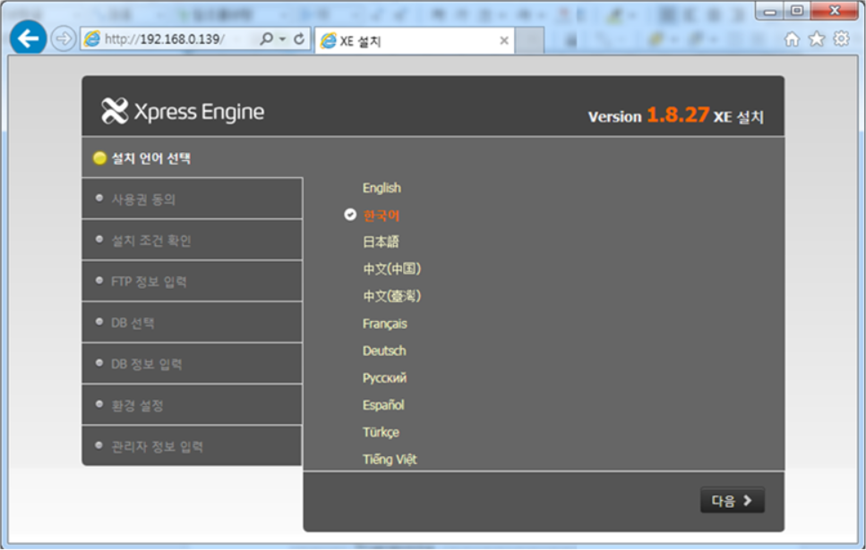Image resolution: width=866 pixels, height=550 pixels.
Task: Click the DB 정보 입력 step
Action: click(x=193, y=364)
